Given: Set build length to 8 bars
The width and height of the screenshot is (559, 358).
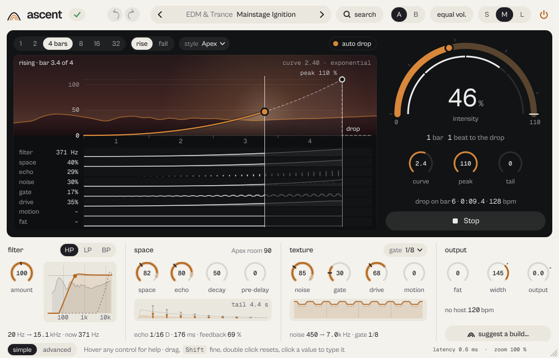Looking at the screenshot, I should (81, 44).
